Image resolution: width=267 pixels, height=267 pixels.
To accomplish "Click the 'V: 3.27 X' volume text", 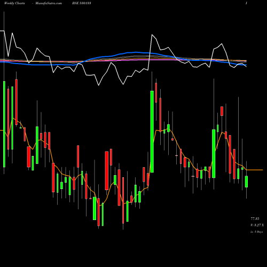I will 257,225.
